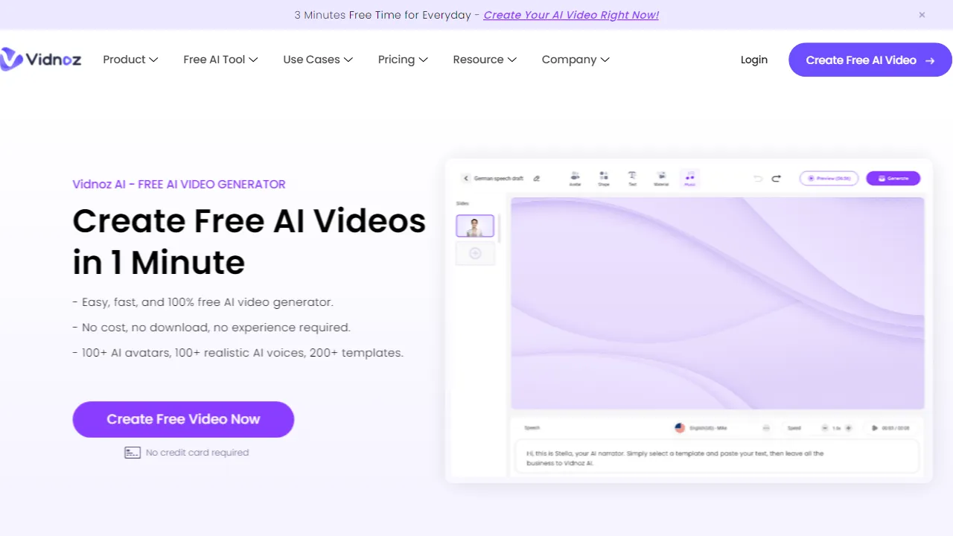
Task: Close the promo banner with X
Action: 922,15
